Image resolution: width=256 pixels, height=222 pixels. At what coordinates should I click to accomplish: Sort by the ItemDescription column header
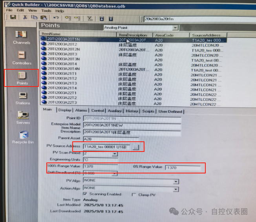point(135,35)
